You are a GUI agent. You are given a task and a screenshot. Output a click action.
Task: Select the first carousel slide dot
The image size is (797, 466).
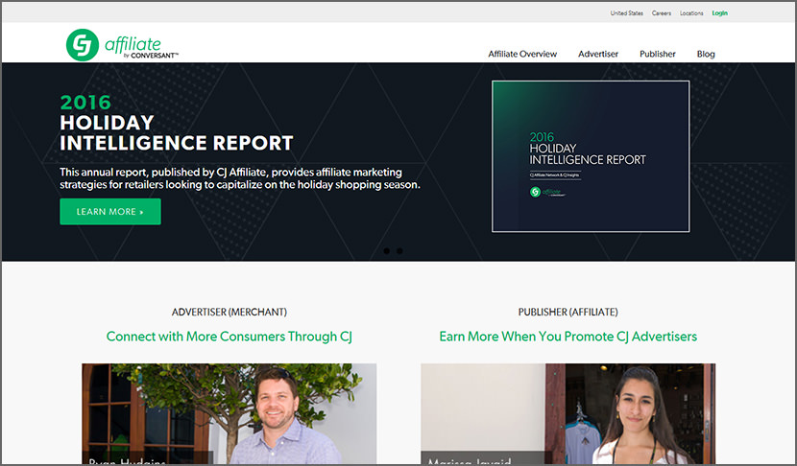click(x=387, y=251)
